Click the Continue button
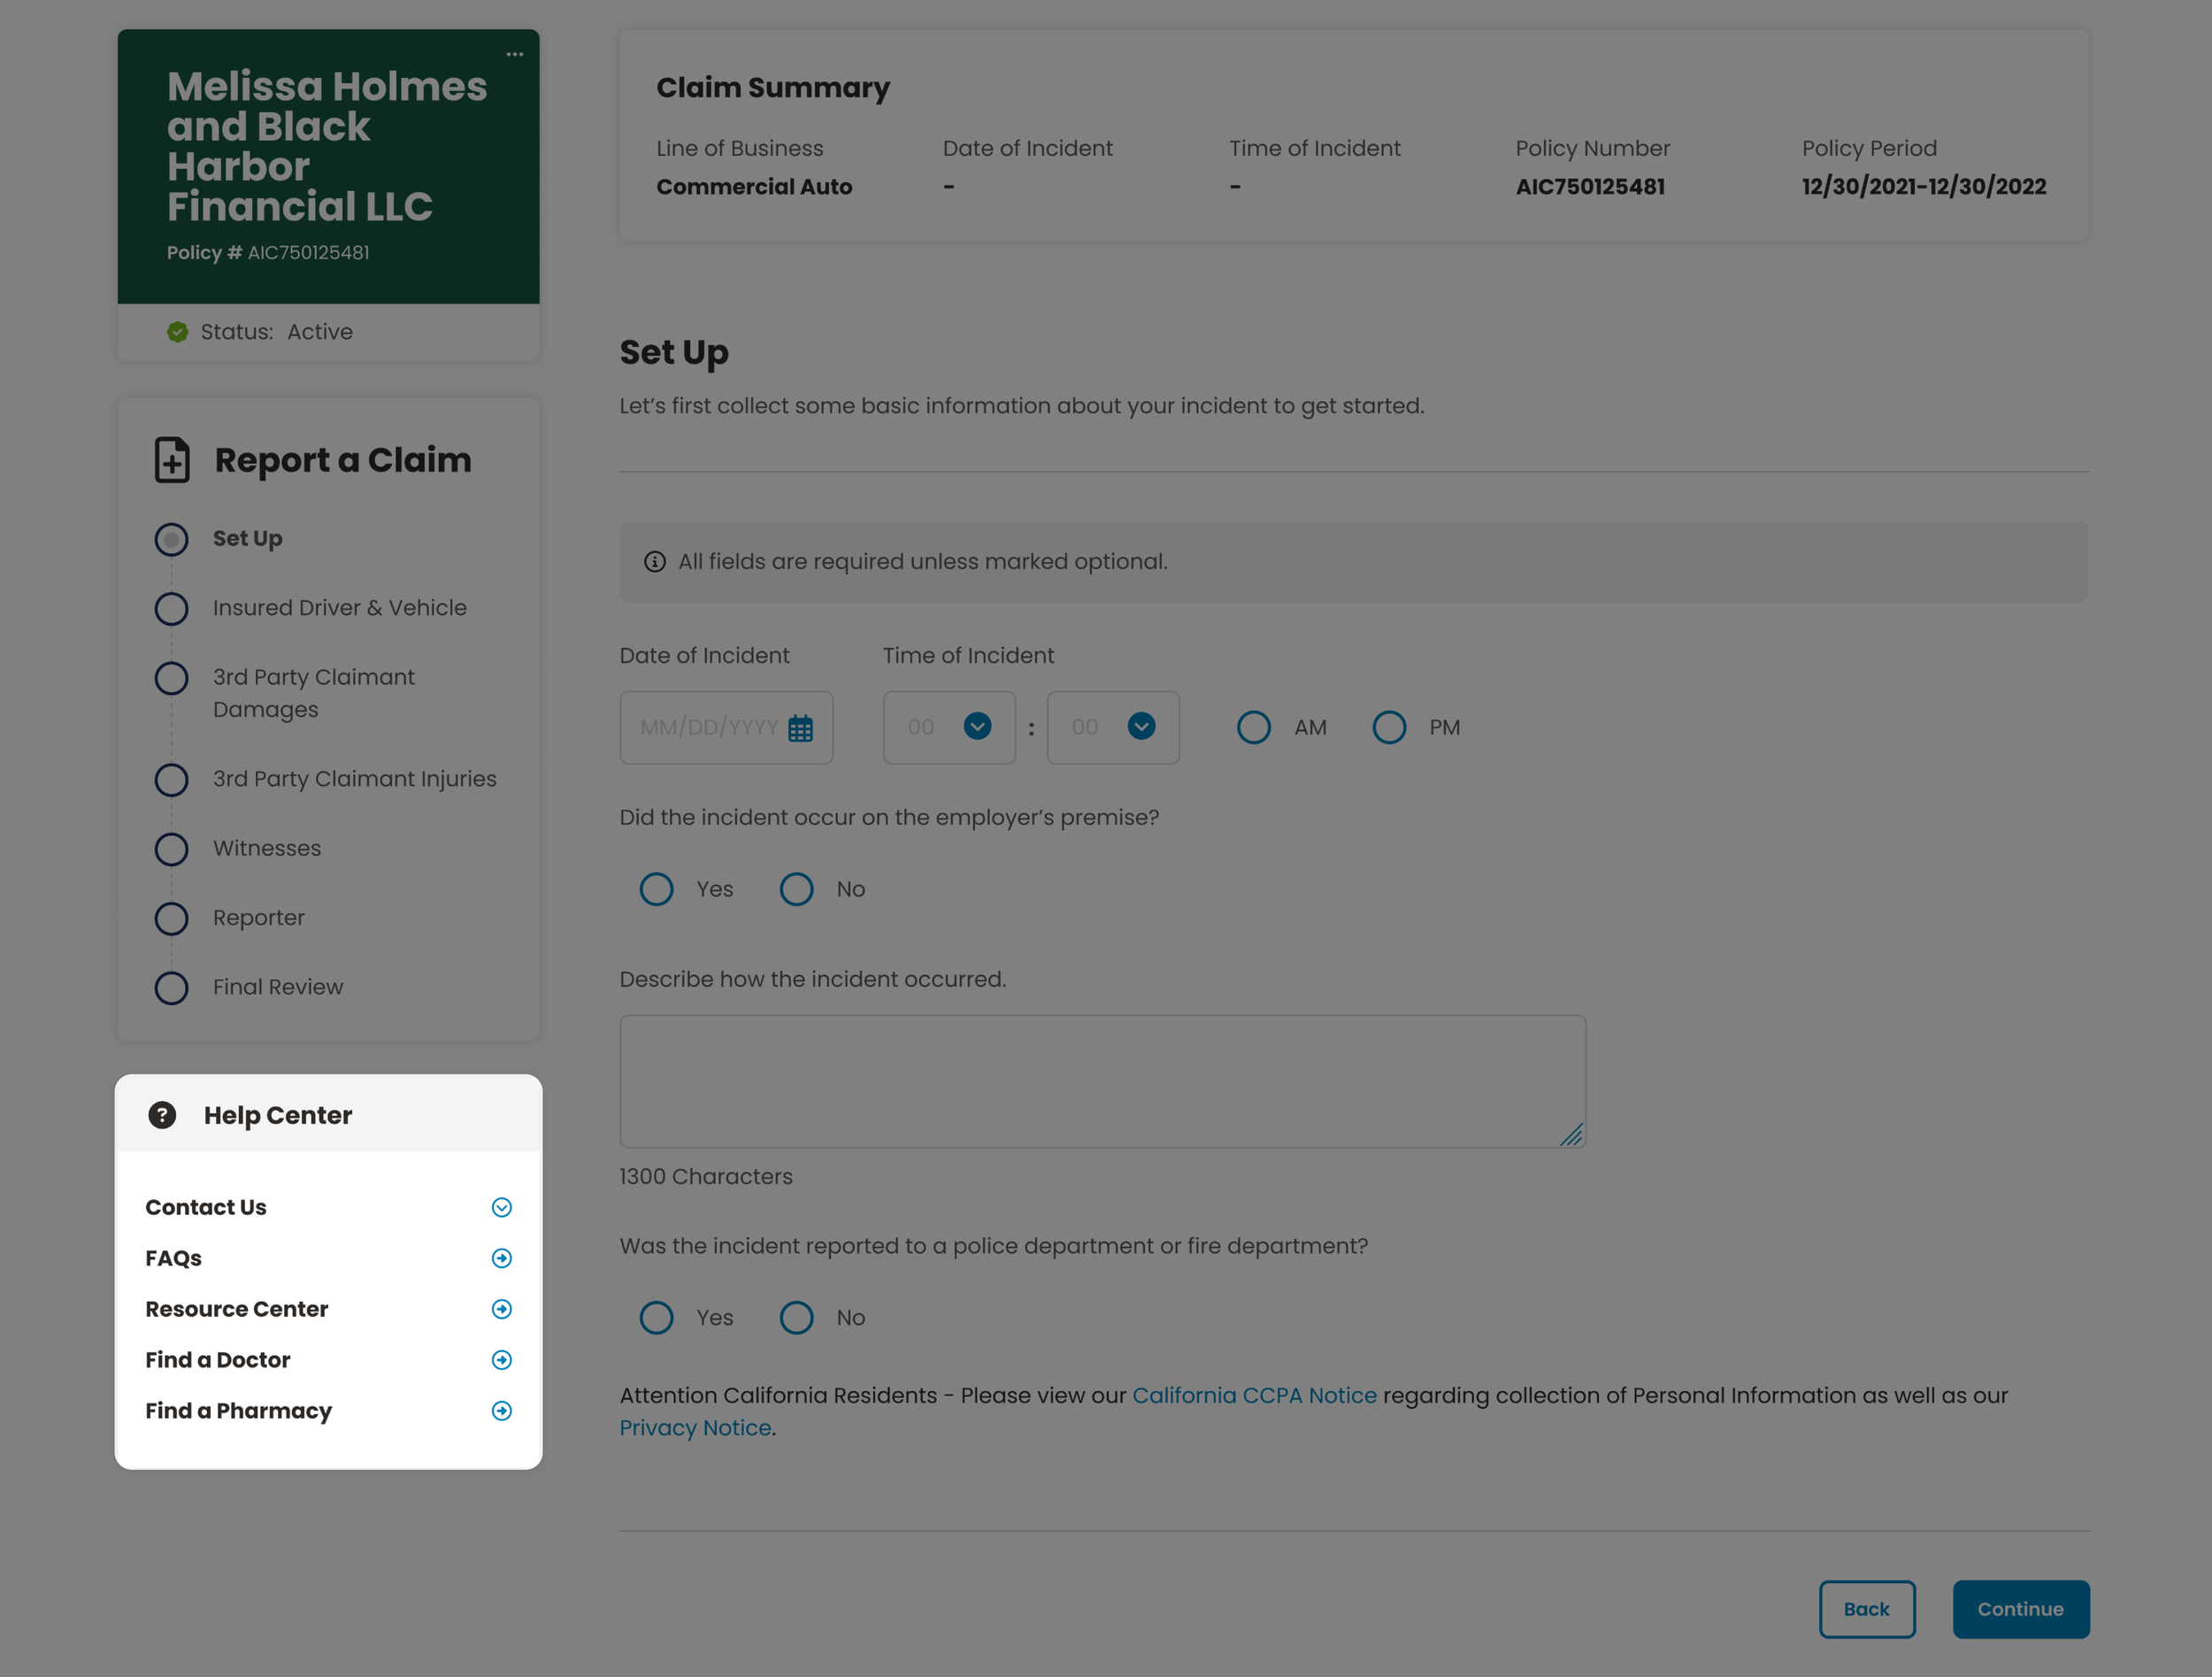 point(2021,1609)
